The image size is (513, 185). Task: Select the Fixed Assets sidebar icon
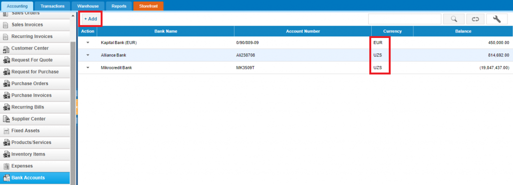pos(6,131)
